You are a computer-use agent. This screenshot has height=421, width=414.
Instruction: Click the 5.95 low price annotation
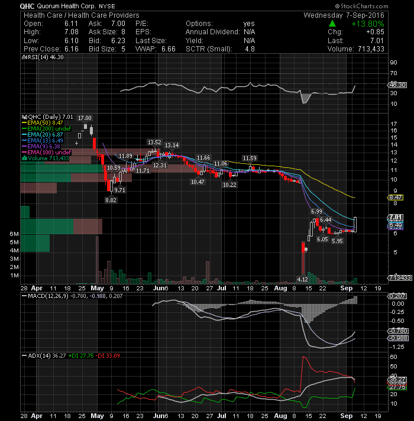click(337, 241)
